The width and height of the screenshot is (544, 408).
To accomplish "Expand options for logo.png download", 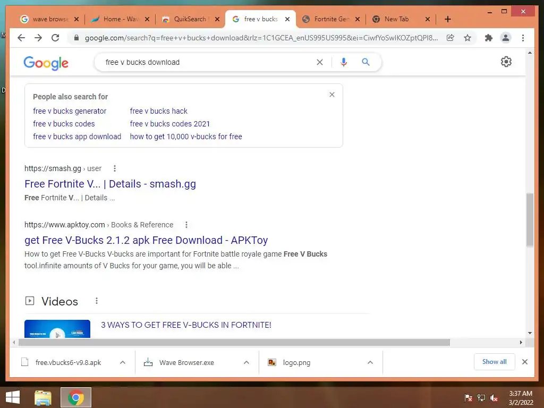I will 370,362.
